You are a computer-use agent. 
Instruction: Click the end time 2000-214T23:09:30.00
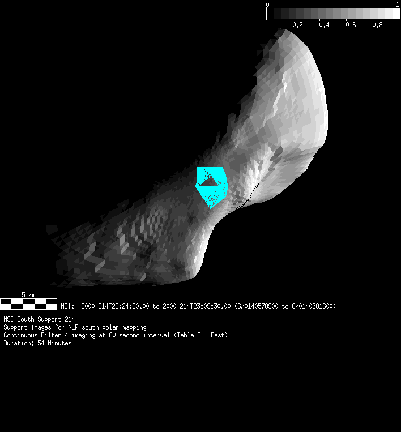point(197,306)
